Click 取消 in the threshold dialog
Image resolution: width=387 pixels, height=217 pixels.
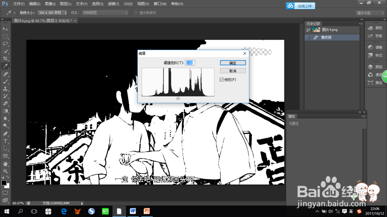click(x=233, y=71)
